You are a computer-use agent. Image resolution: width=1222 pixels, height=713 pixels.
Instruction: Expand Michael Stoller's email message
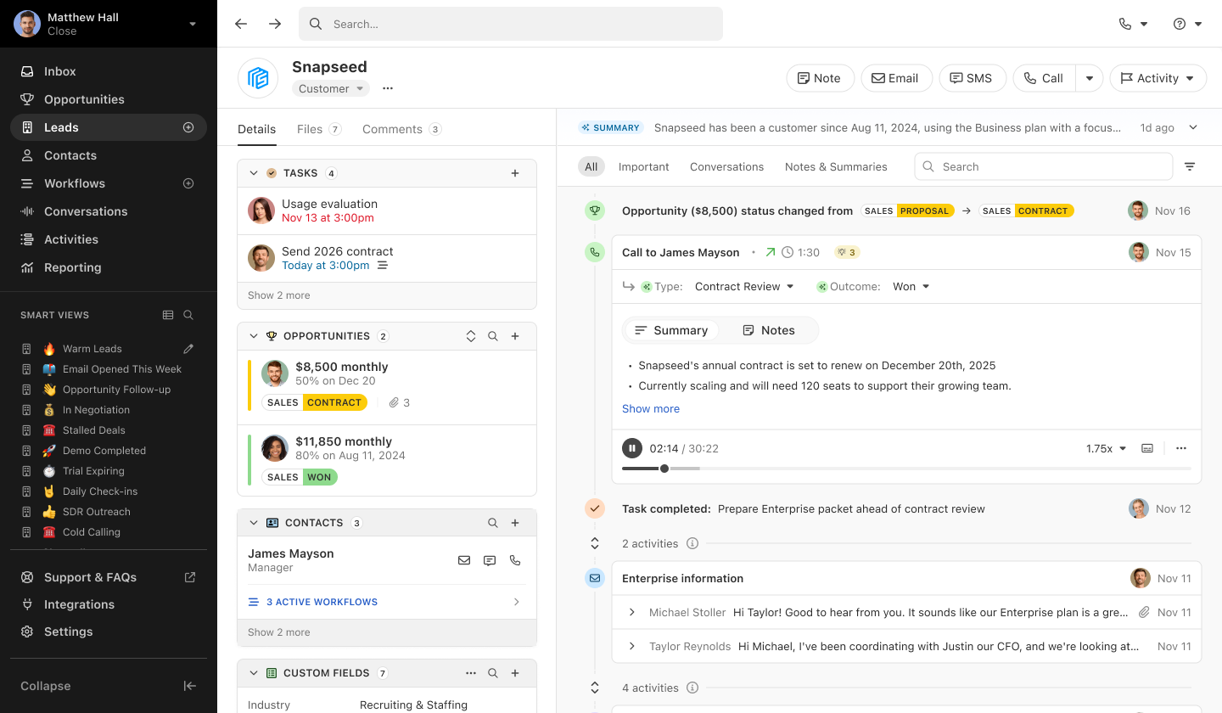(632, 612)
